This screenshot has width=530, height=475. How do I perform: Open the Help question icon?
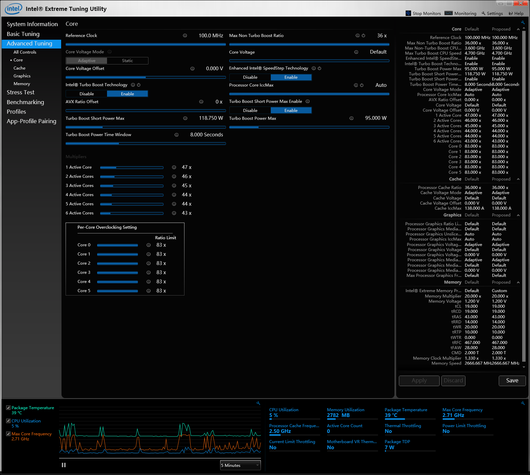click(x=511, y=14)
